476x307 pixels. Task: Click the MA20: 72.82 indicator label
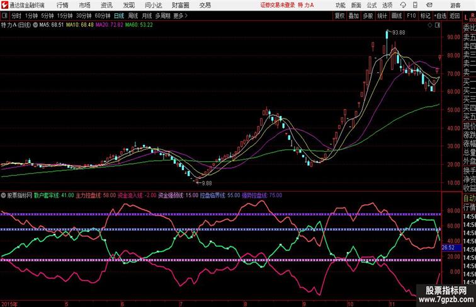pos(110,25)
